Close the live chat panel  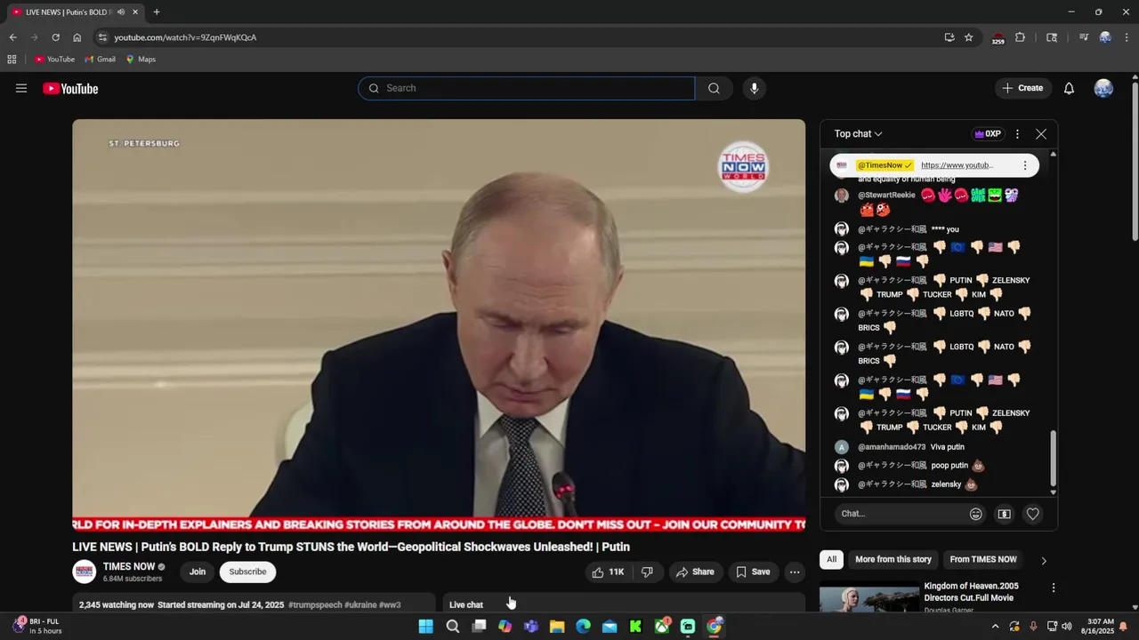pyautogui.click(x=1041, y=134)
